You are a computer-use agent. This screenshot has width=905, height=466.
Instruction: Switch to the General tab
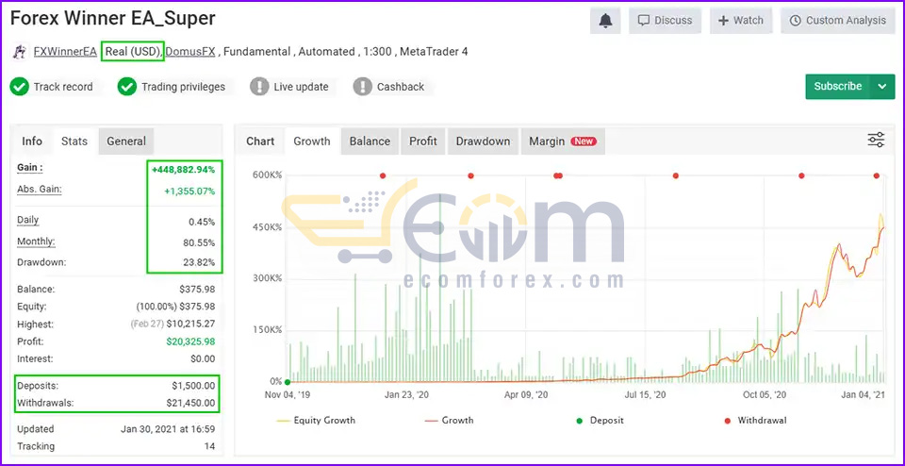click(x=126, y=141)
